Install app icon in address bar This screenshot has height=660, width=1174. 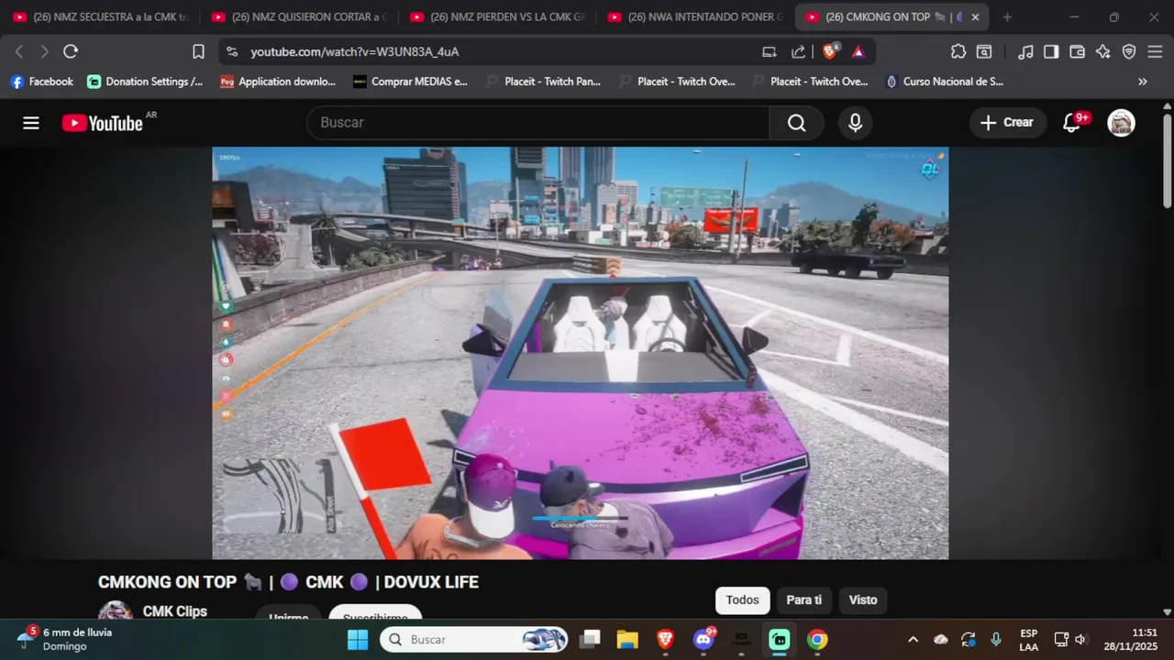point(770,51)
